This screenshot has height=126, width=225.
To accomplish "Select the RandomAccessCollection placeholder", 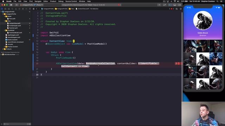I will click(x=101, y=63).
